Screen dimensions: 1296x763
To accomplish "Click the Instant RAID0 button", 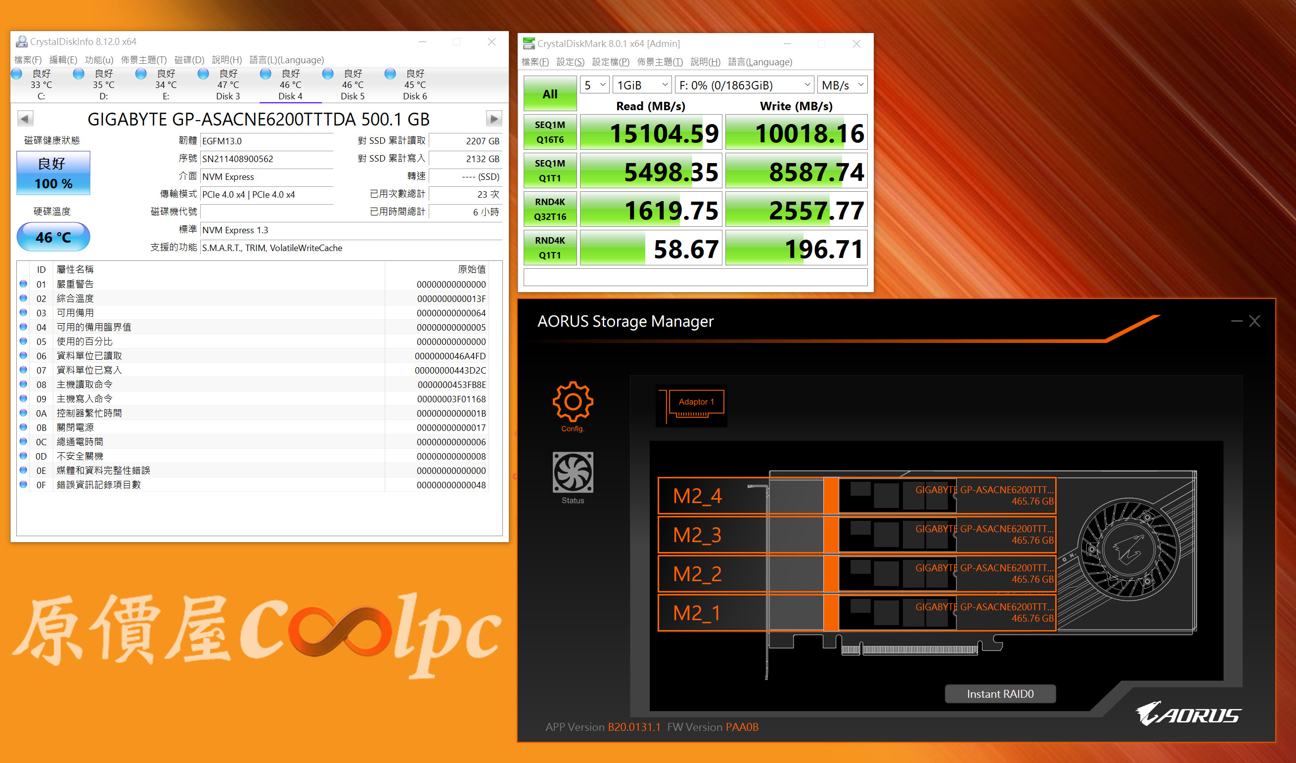I will [x=1000, y=694].
